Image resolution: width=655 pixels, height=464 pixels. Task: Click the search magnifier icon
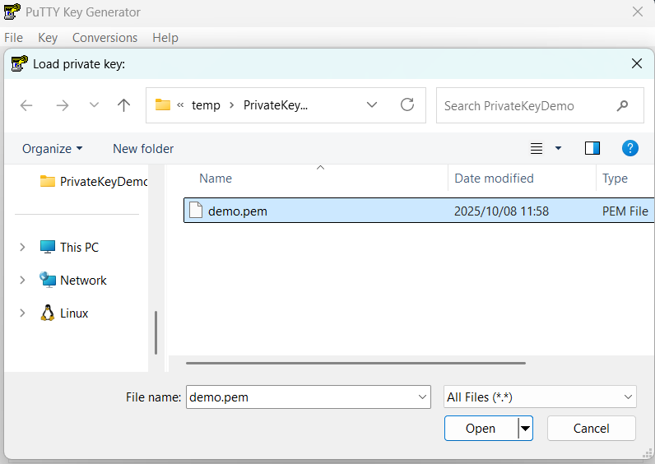(x=623, y=105)
